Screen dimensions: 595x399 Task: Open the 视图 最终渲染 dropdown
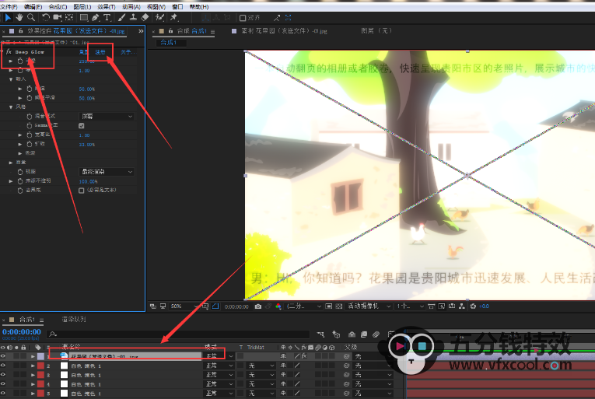[107, 171]
